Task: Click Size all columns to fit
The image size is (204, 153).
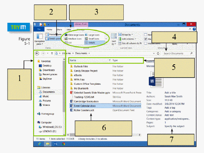Action: pos(130,43)
